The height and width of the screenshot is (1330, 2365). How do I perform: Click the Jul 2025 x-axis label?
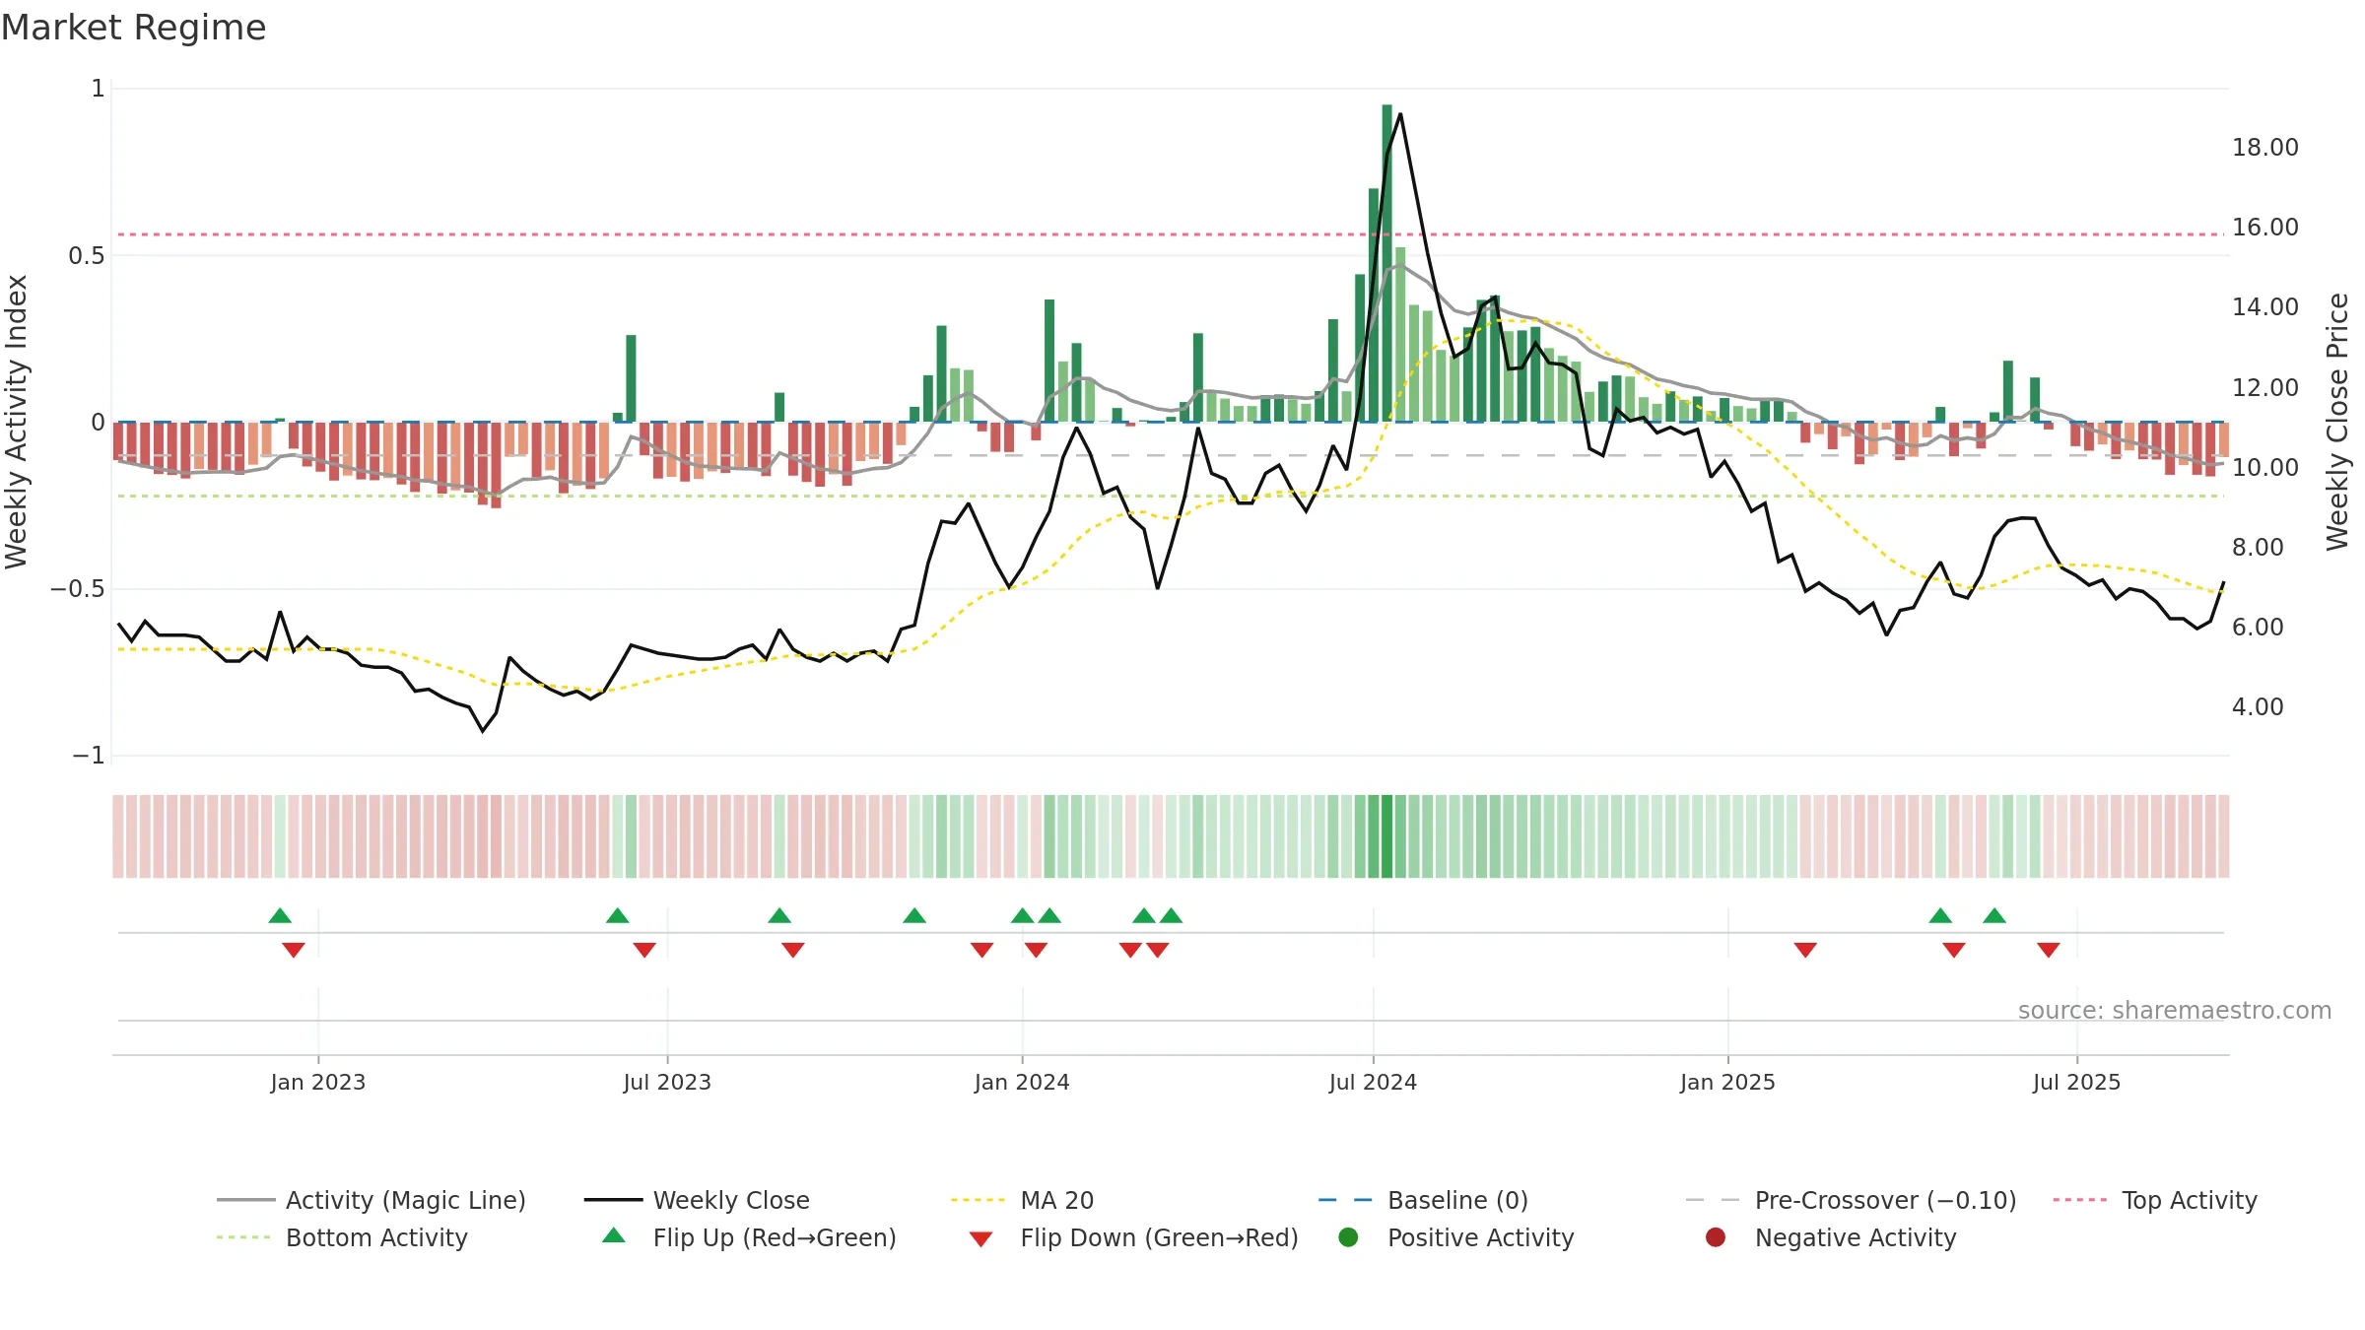pos(2076,1082)
